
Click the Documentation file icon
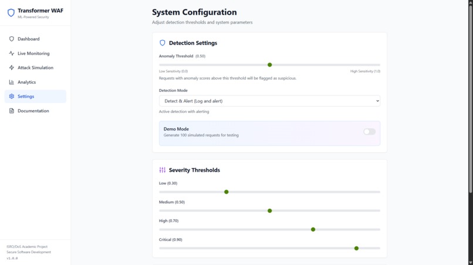point(12,111)
